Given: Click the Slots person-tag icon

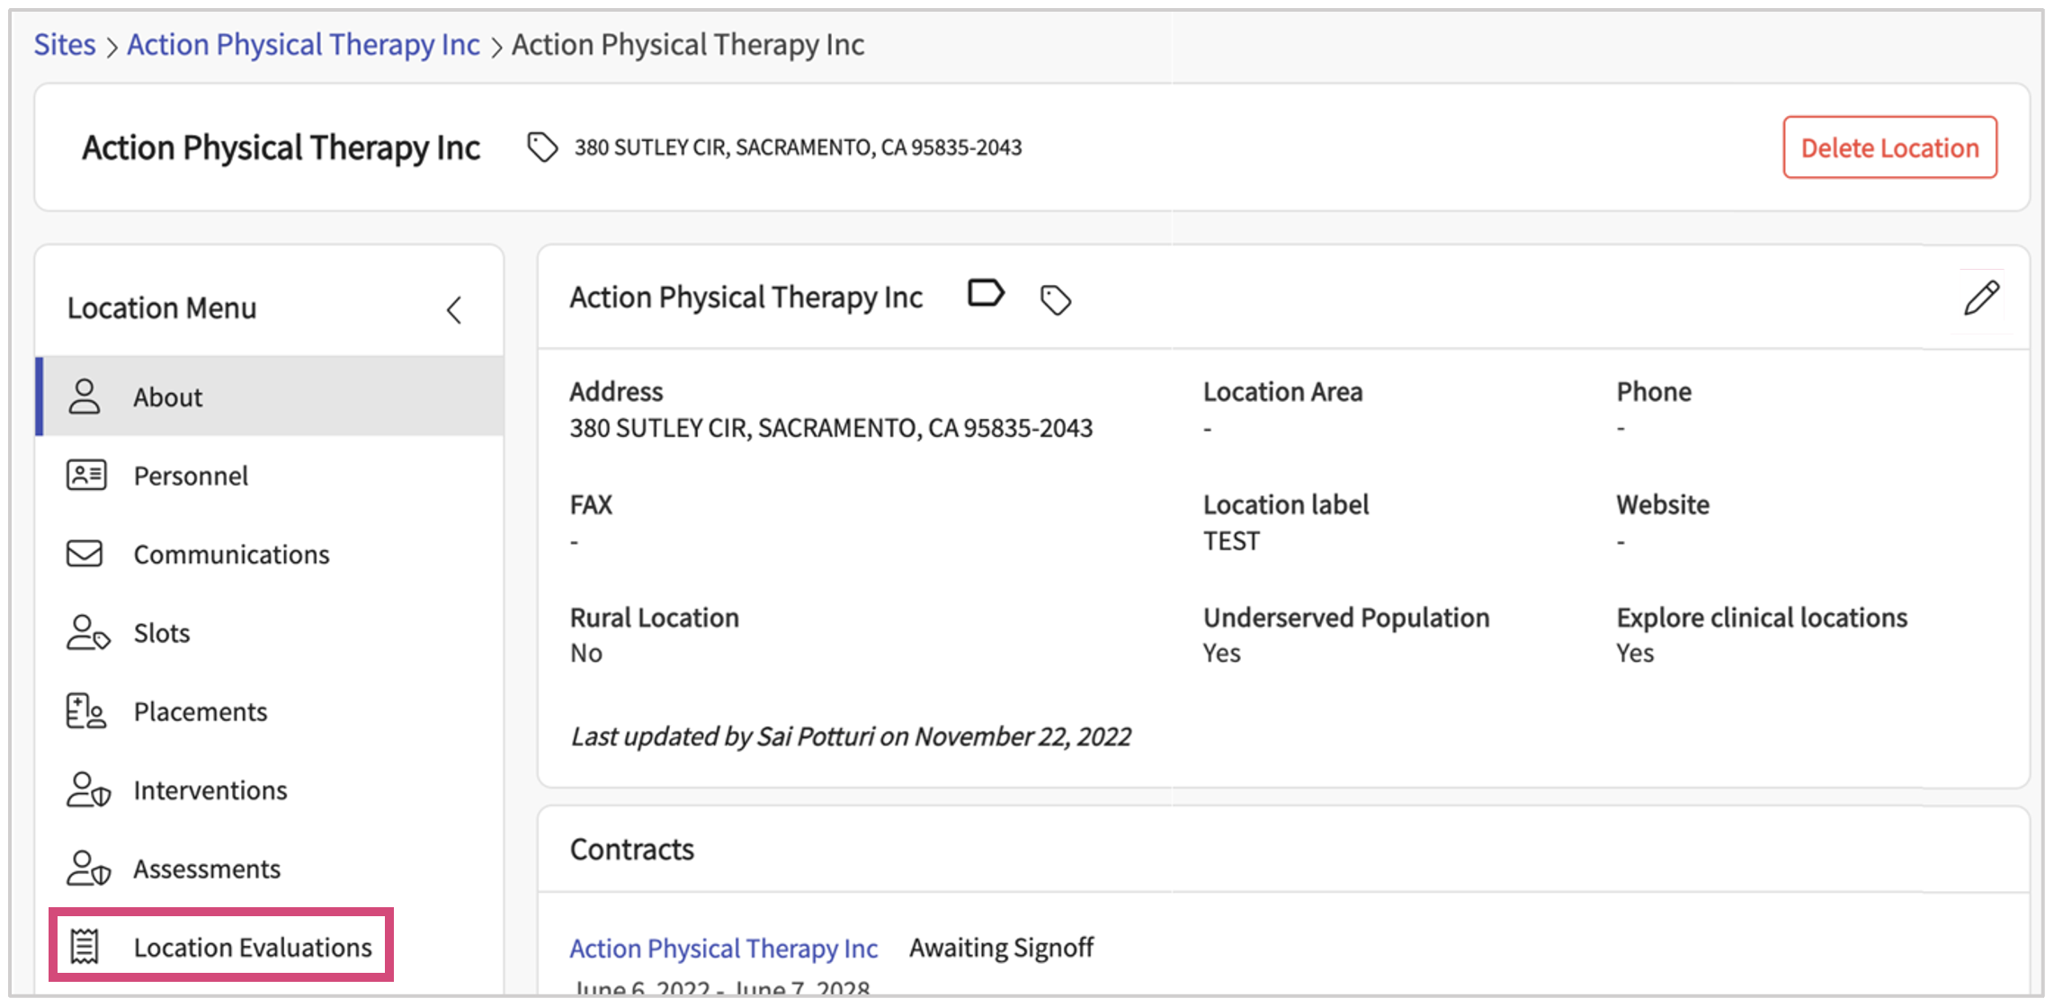Looking at the screenshot, I should 87,633.
